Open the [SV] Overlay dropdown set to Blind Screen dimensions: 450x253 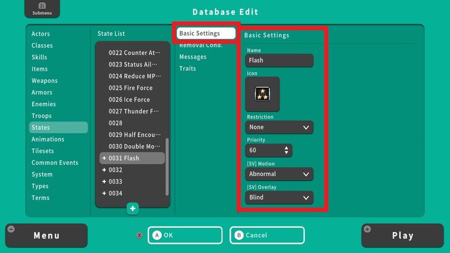click(279, 197)
